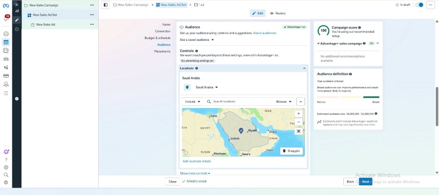The height and width of the screenshot is (195, 439).
Task: Open three-dot menu for New Sales Campaign
Action: 92,5
